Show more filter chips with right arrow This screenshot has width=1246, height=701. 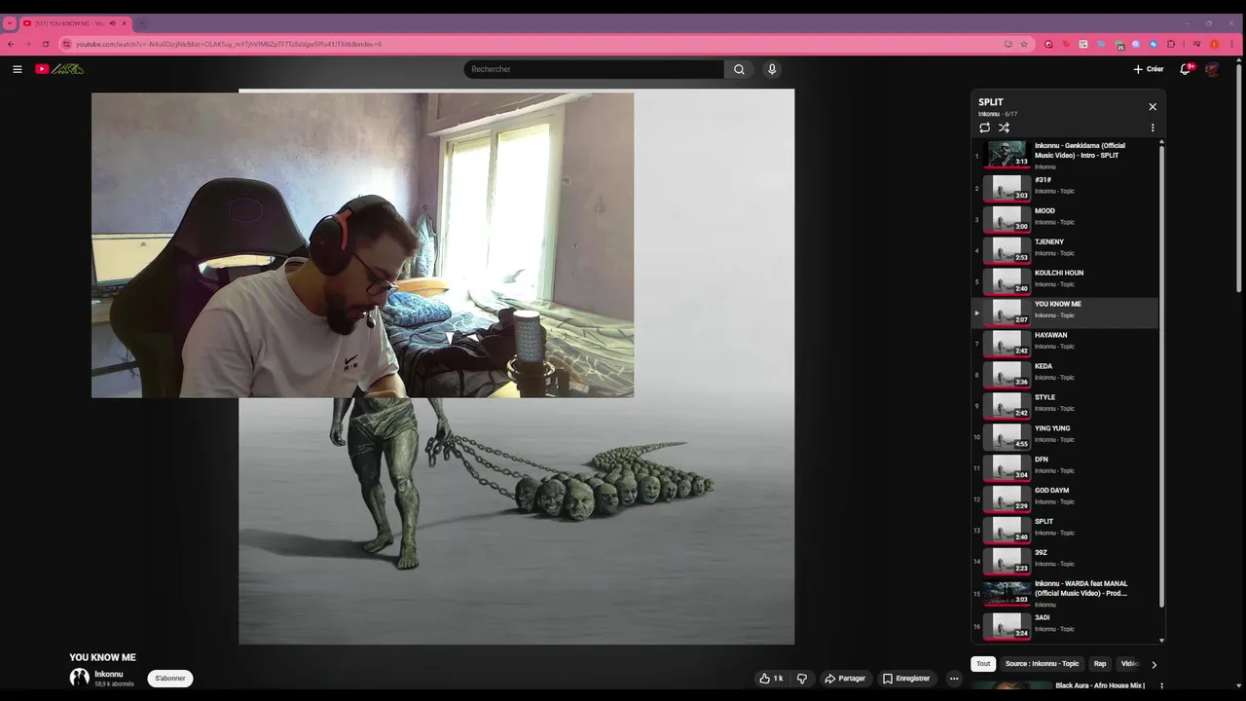[x=1154, y=665]
